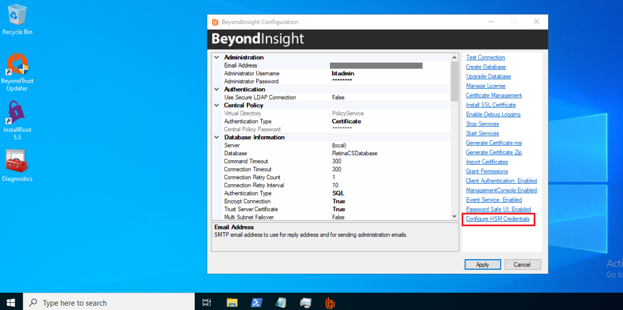Toggle Password Safe UI: Enabled link
This screenshot has height=310, width=623.
click(499, 209)
